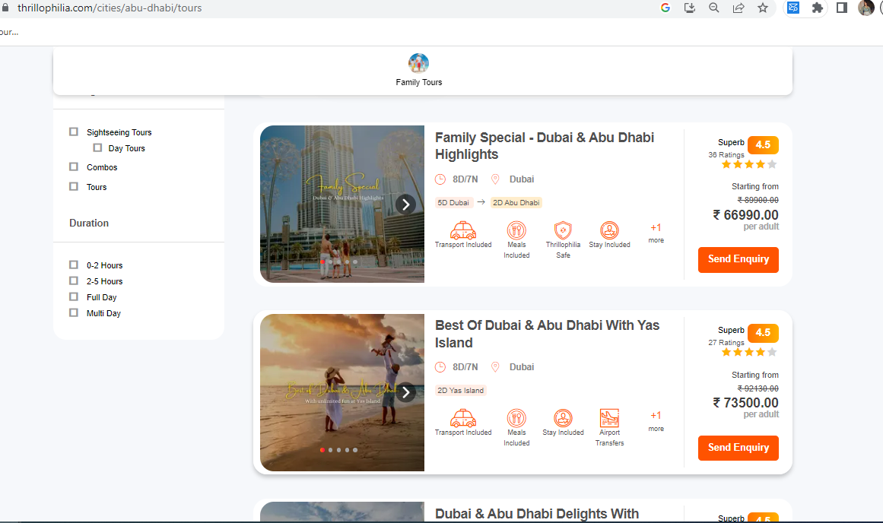Click Transport Included icon on Yas Island card
Image resolution: width=883 pixels, height=523 pixels.
click(463, 418)
